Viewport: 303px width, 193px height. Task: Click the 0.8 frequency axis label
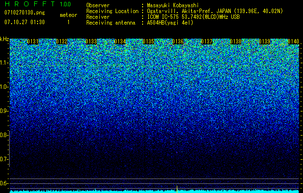click(4, 135)
